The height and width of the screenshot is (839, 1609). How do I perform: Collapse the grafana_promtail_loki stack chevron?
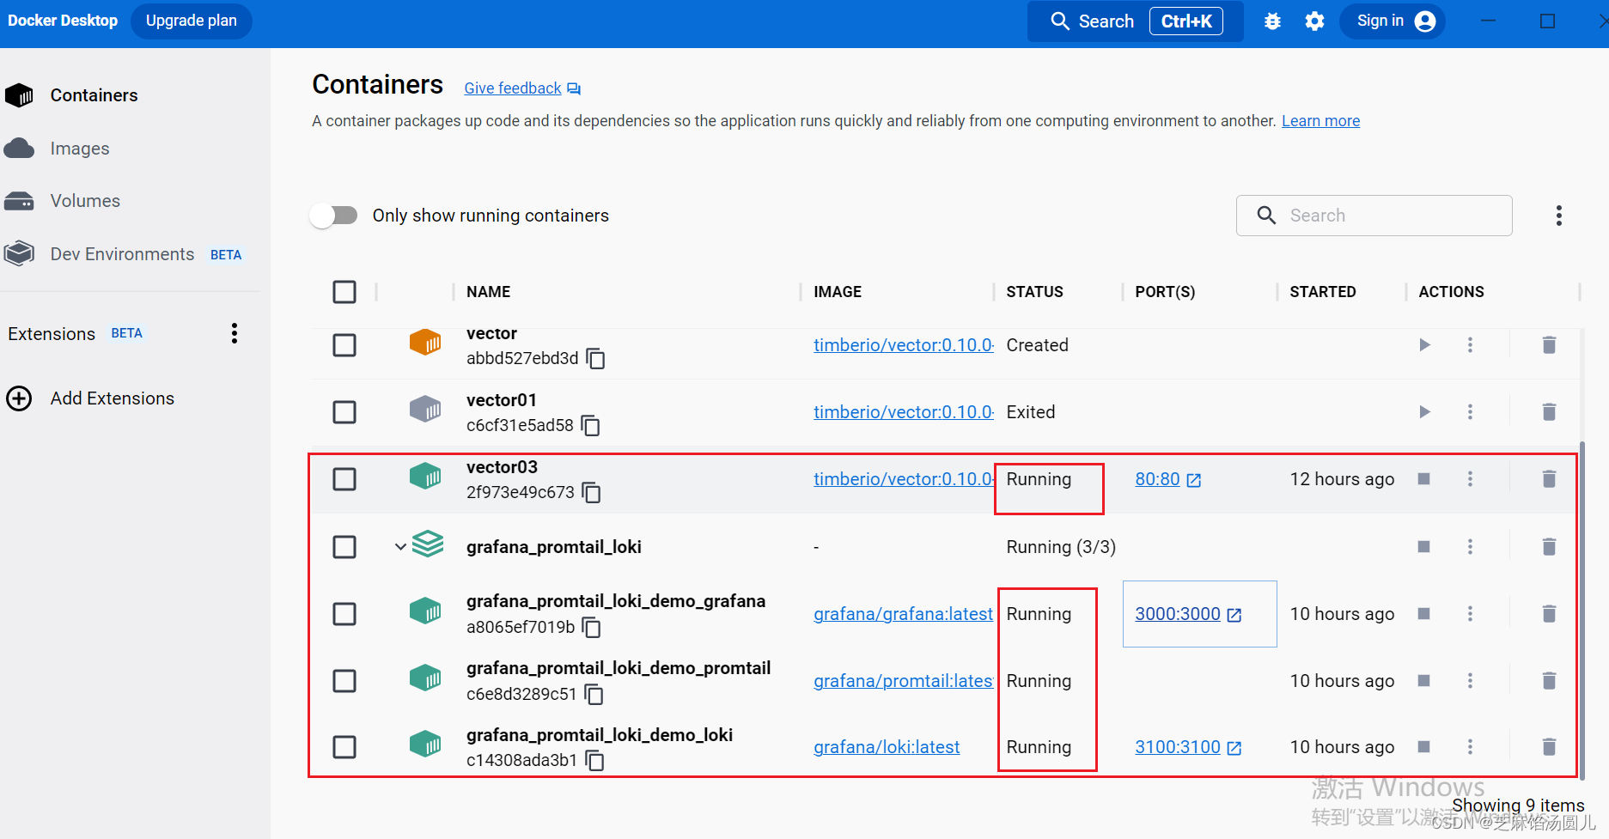click(400, 547)
